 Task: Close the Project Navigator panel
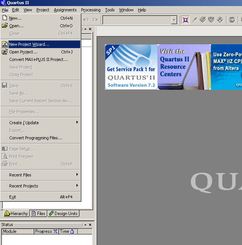pyautogui.click(x=90, y=29)
